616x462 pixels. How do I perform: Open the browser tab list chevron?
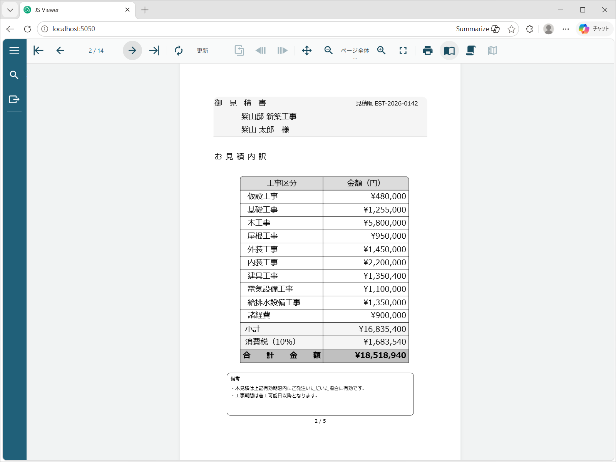click(x=10, y=10)
